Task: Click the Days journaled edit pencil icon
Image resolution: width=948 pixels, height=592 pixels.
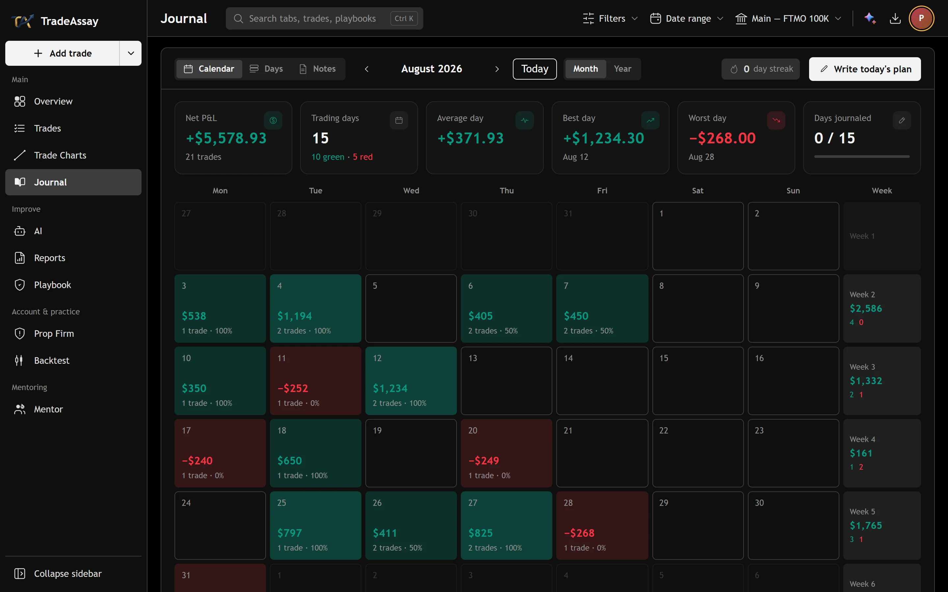Action: [x=902, y=120]
